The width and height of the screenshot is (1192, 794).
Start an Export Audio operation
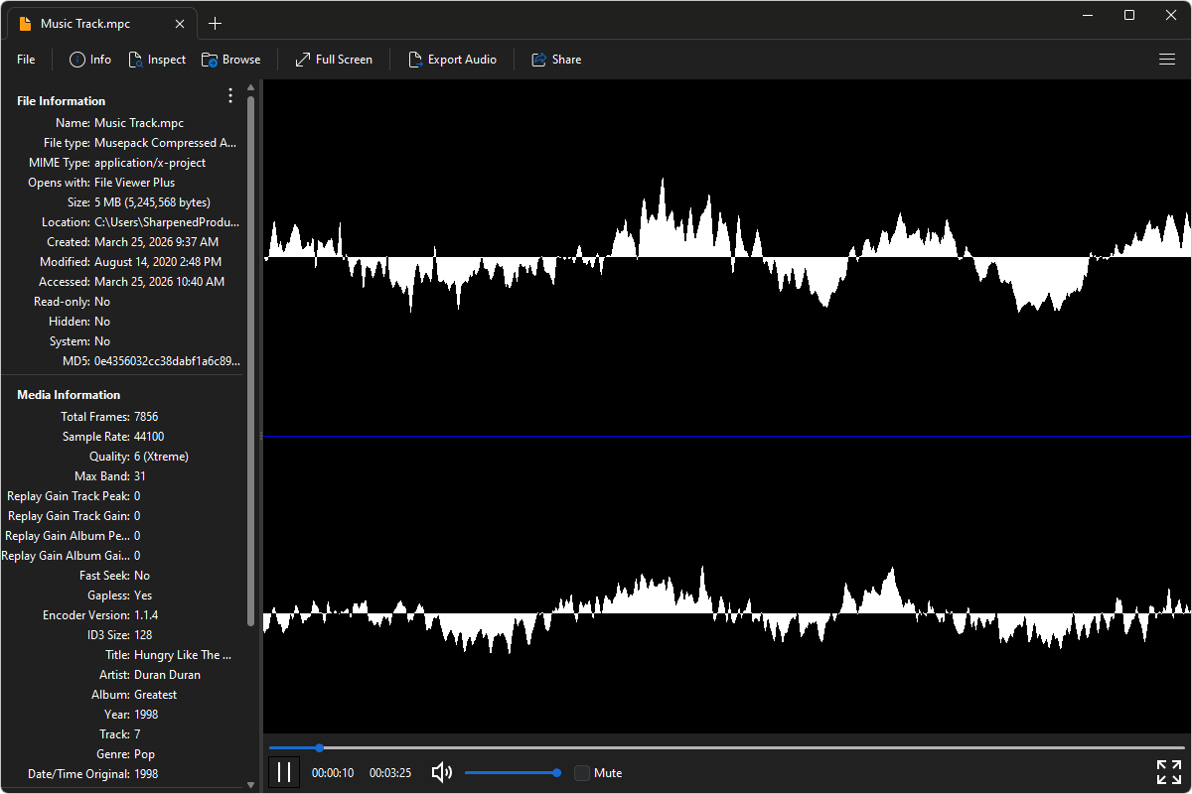click(x=453, y=60)
